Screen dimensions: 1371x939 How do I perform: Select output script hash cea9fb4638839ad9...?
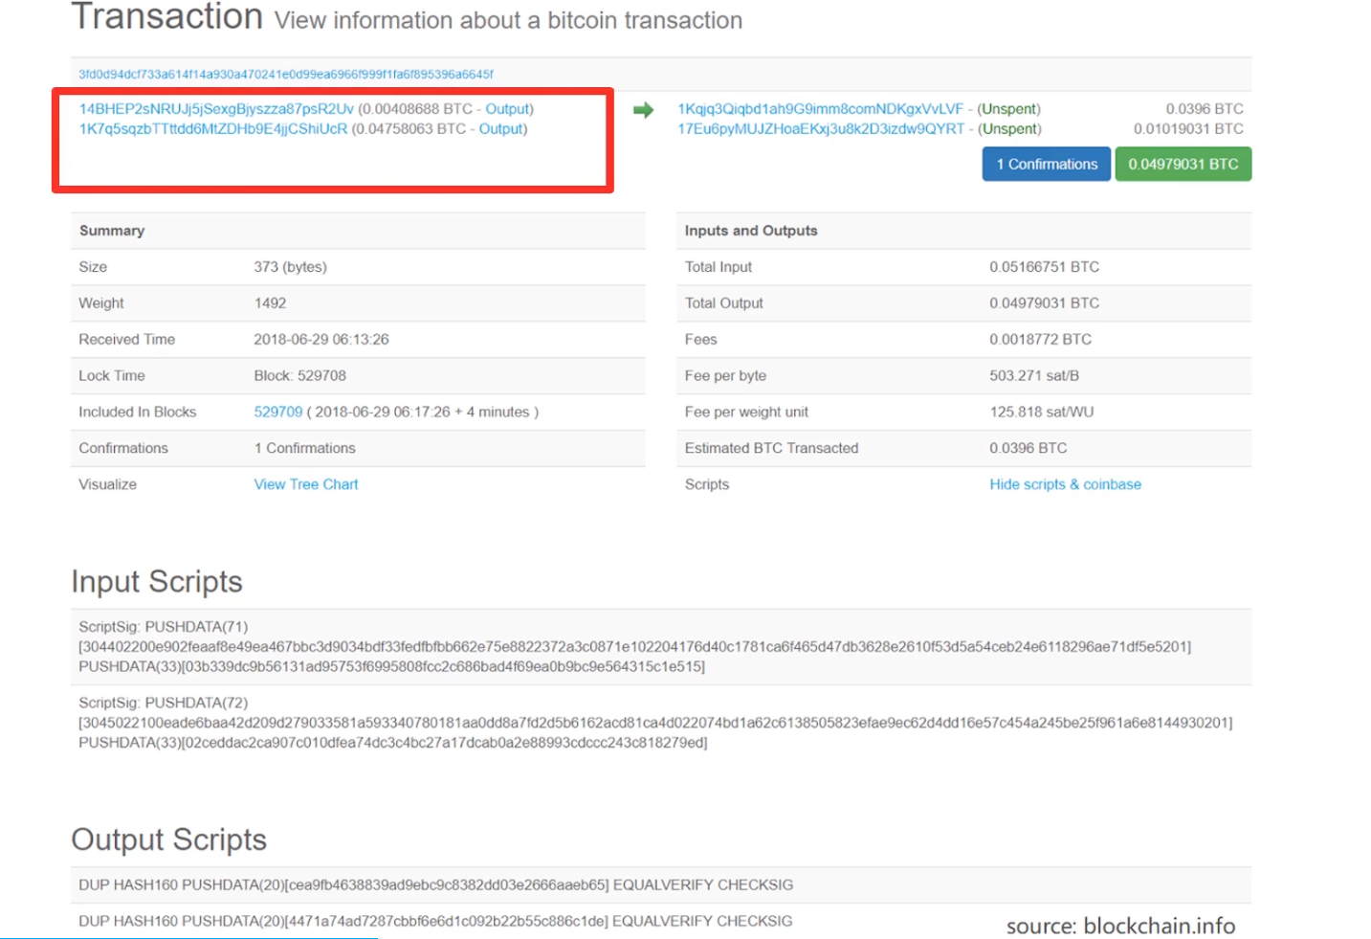pyautogui.click(x=447, y=885)
